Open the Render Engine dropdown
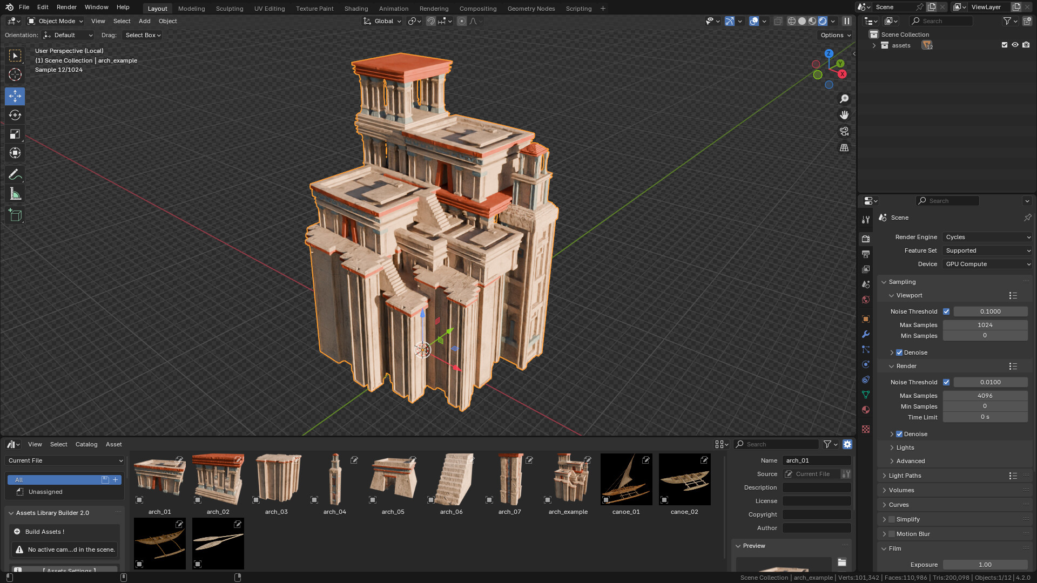 pos(987,237)
